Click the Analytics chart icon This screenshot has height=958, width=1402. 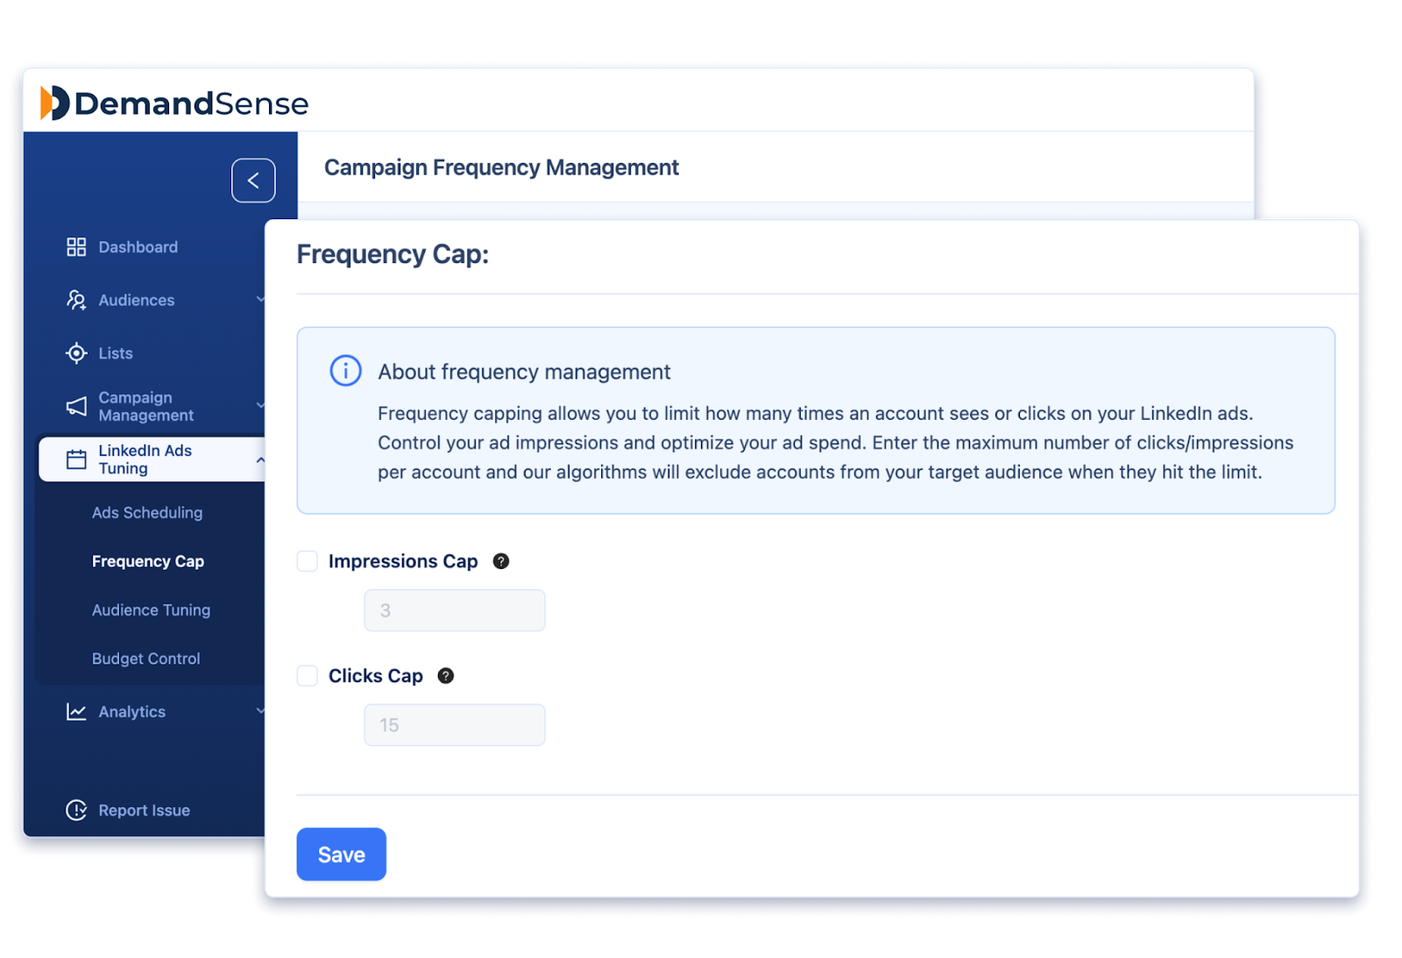[76, 712]
